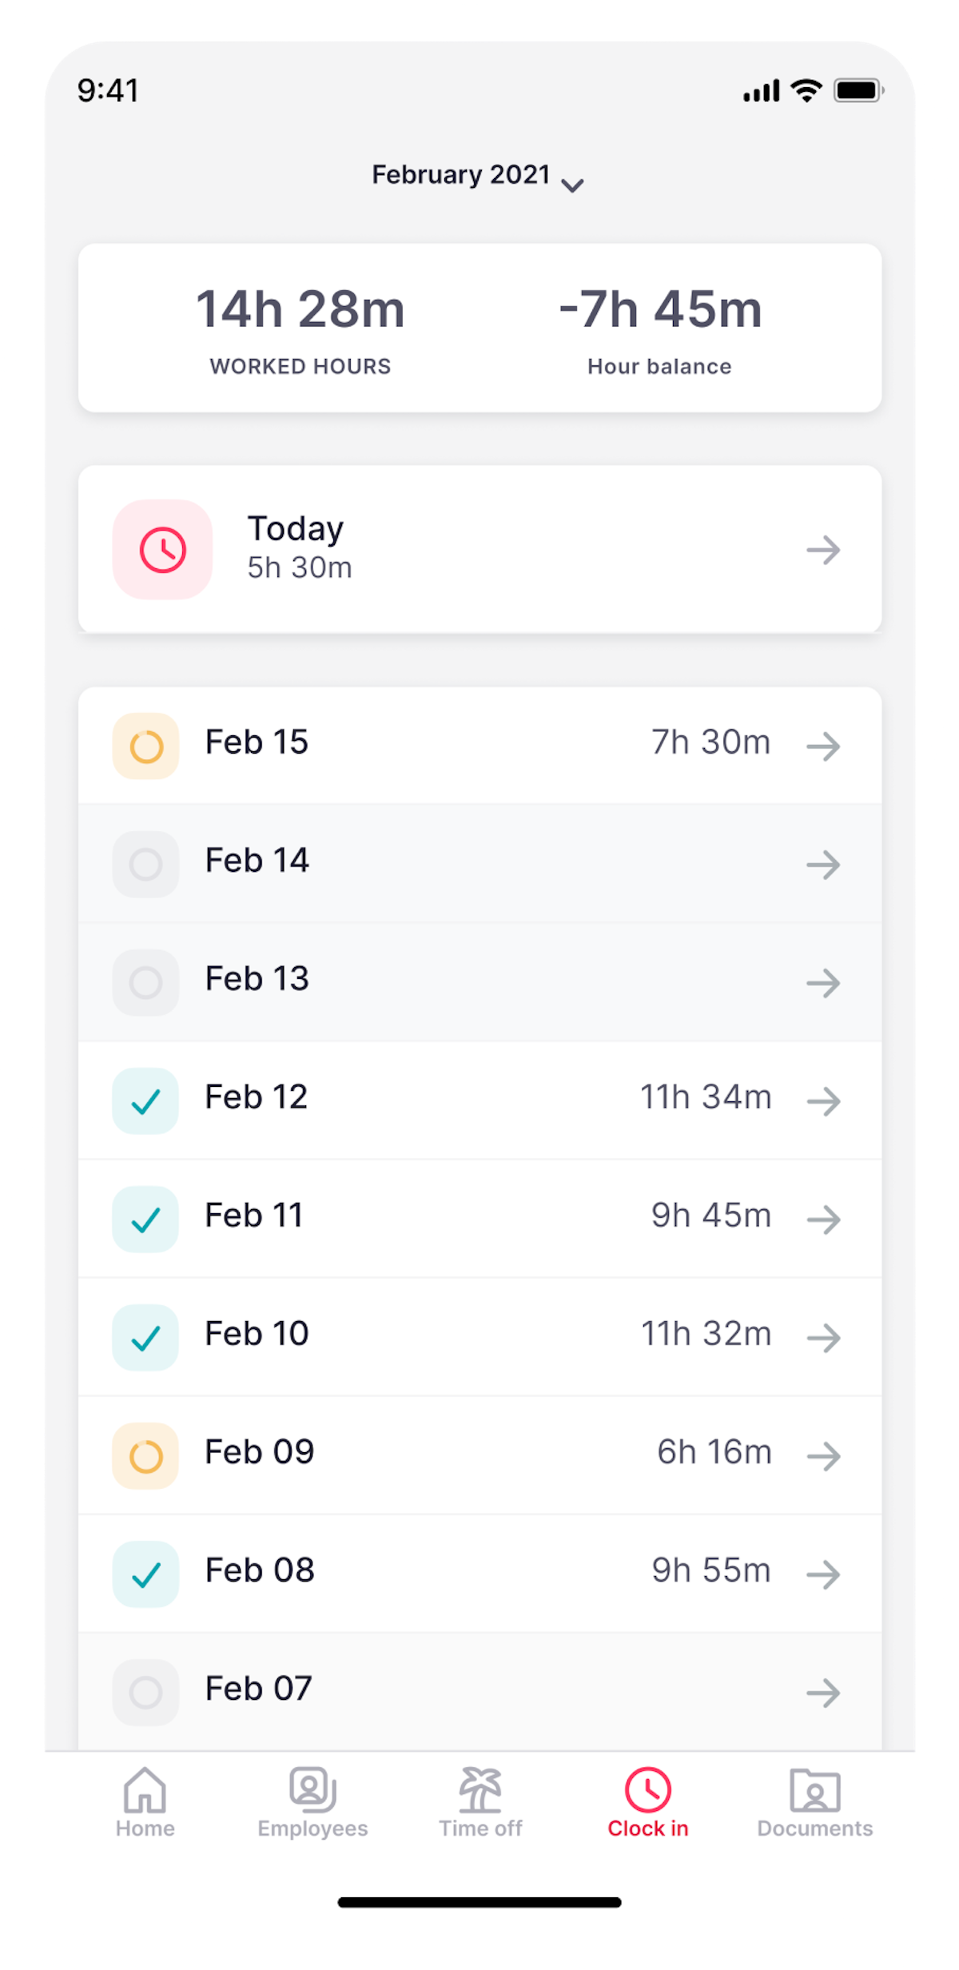The image size is (959, 1970).
Task: Open the Home tab icon
Action: tap(145, 1790)
